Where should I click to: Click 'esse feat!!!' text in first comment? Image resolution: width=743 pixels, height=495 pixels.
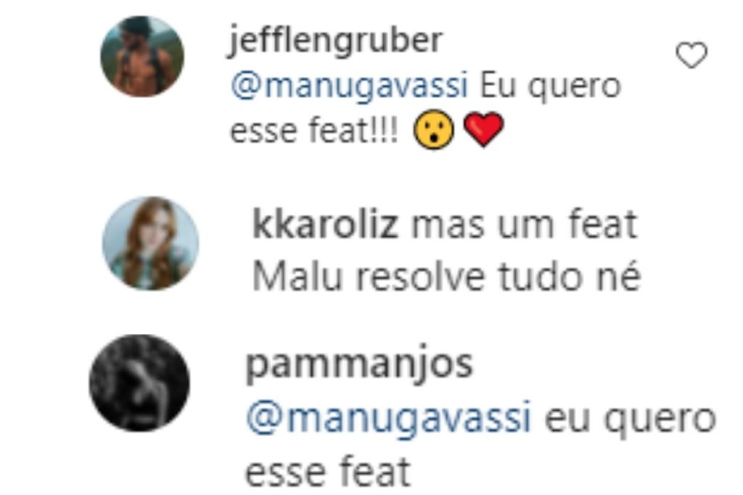click(314, 130)
